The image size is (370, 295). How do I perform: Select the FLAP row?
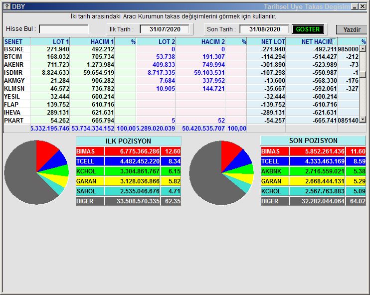tap(181, 104)
